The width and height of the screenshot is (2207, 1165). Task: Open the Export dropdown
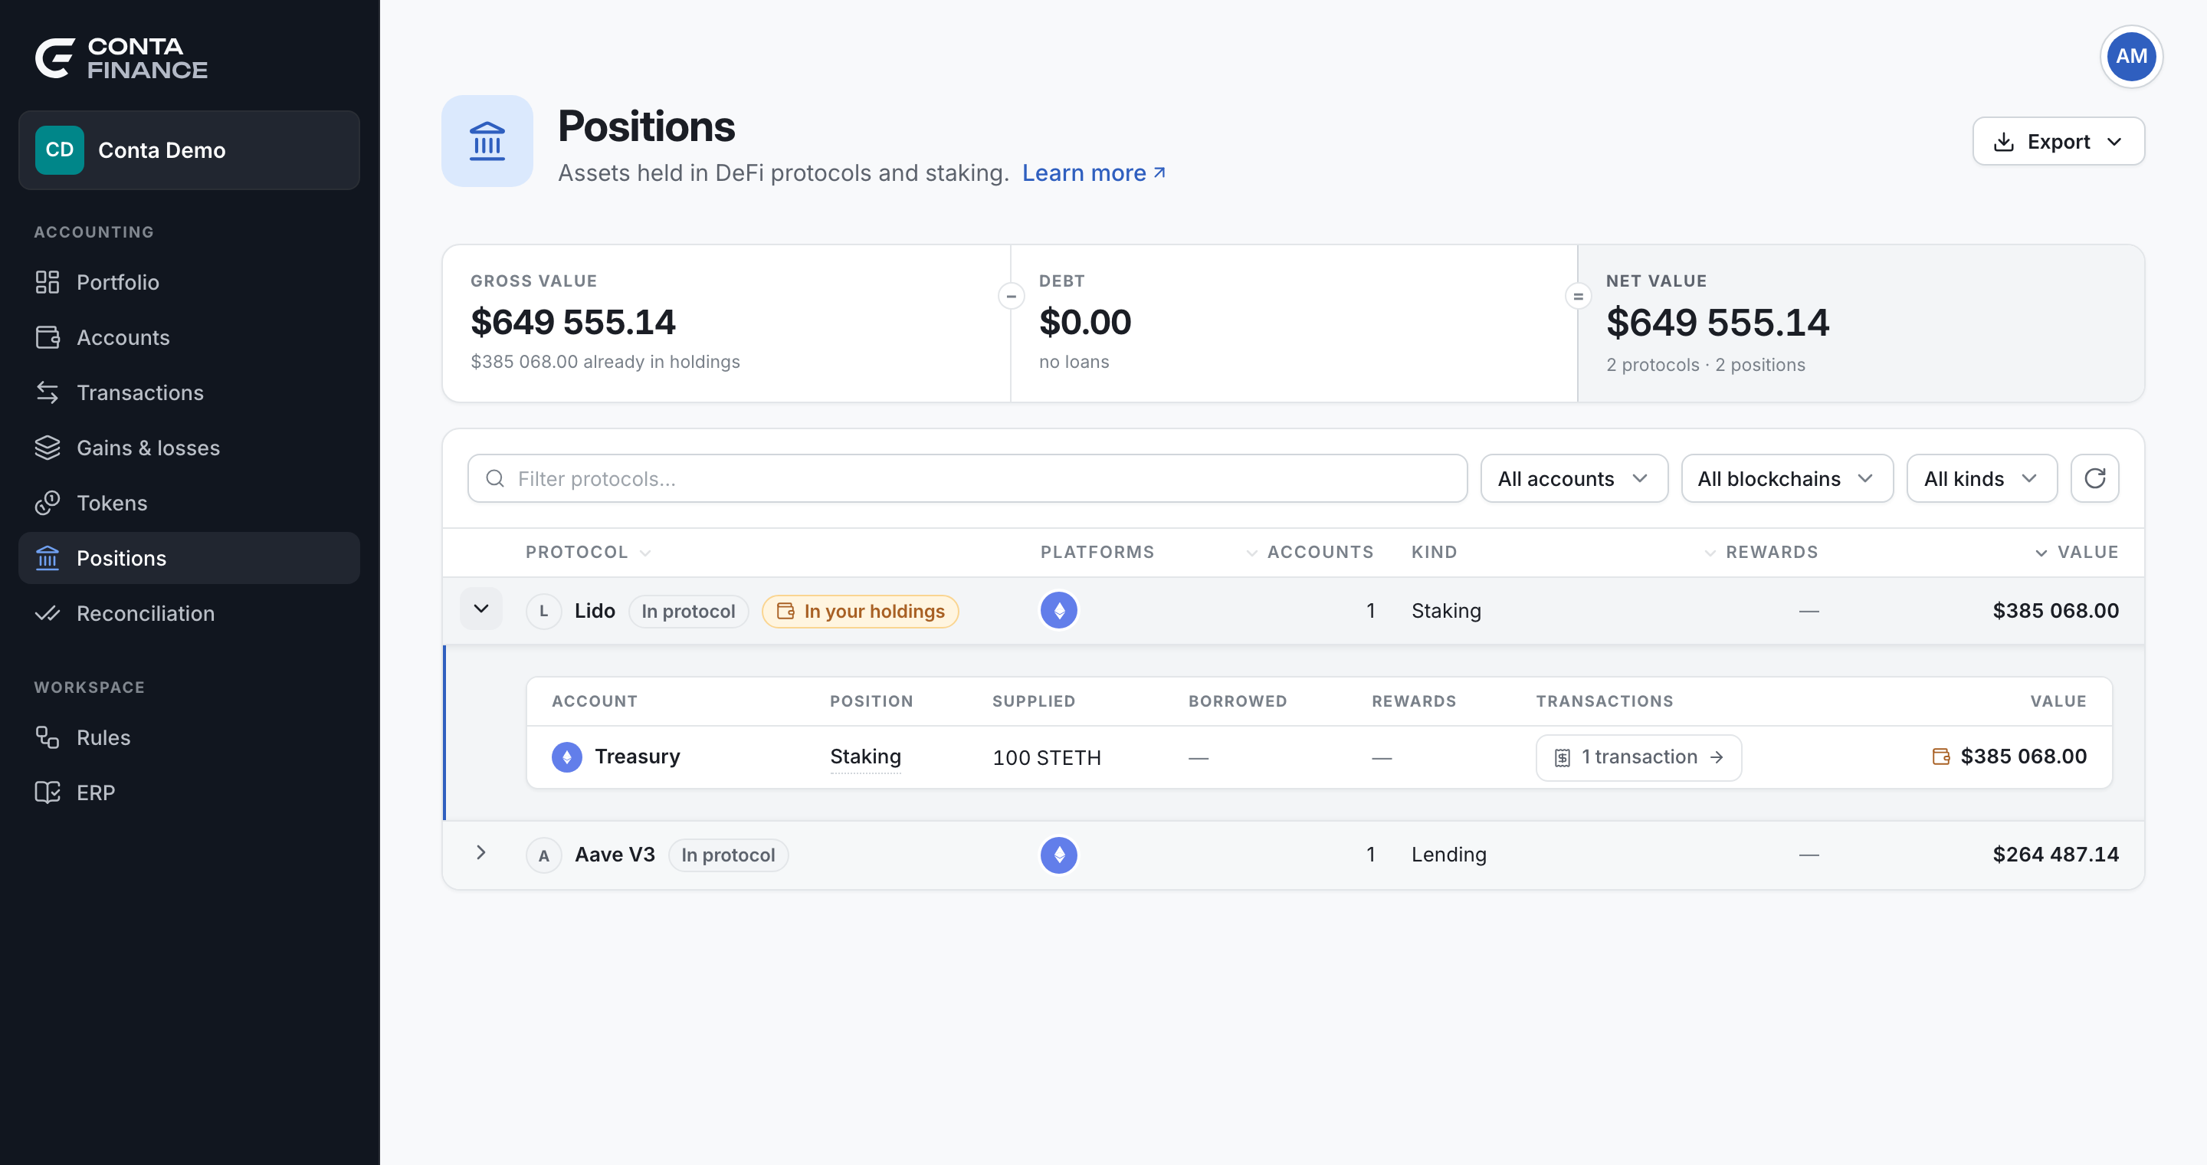click(2058, 141)
